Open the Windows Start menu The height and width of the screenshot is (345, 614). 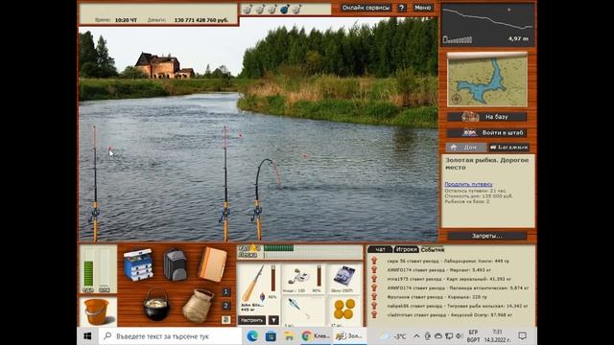[87, 336]
